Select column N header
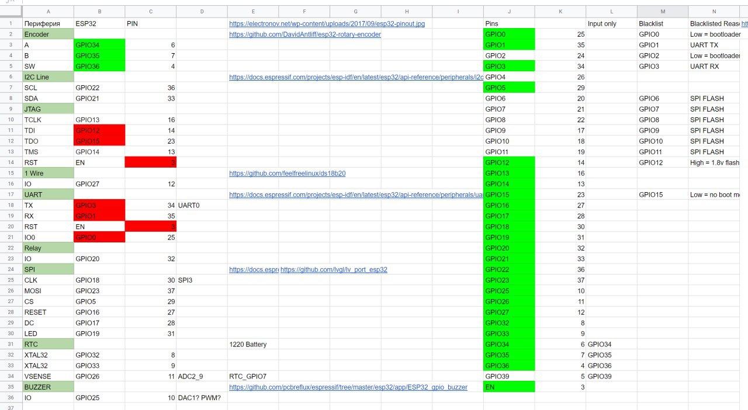Image resolution: width=748 pixels, height=410 pixels. pyautogui.click(x=714, y=12)
